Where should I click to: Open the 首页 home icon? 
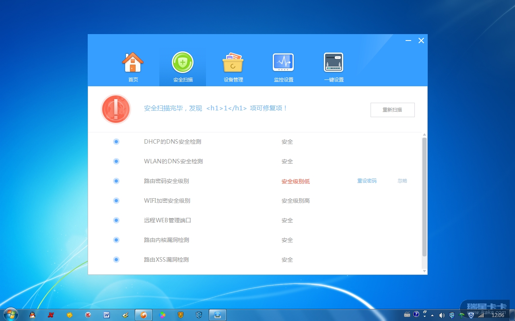(x=133, y=63)
